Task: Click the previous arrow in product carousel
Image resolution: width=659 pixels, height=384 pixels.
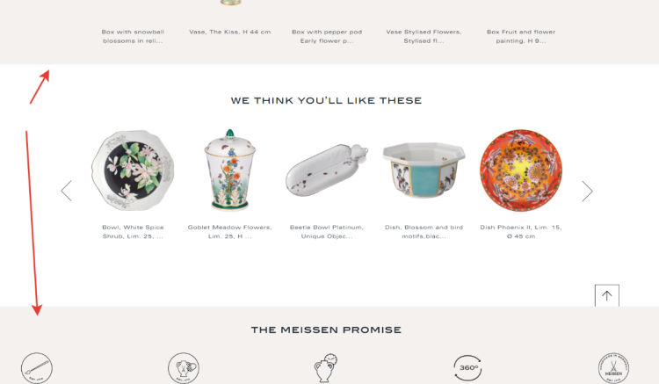Action: 67,191
